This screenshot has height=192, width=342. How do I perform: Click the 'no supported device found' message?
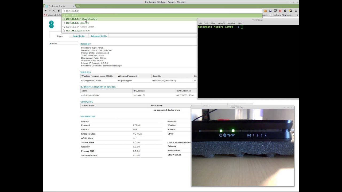pyautogui.click(x=167, y=110)
